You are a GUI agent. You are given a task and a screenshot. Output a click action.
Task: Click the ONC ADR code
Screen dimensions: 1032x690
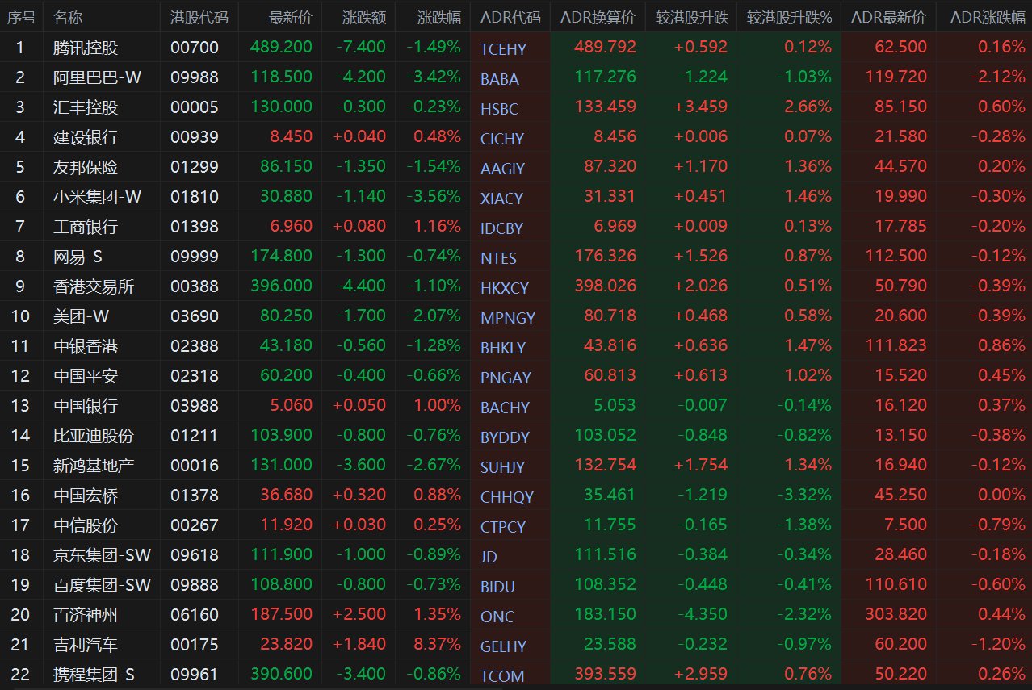[x=497, y=617]
